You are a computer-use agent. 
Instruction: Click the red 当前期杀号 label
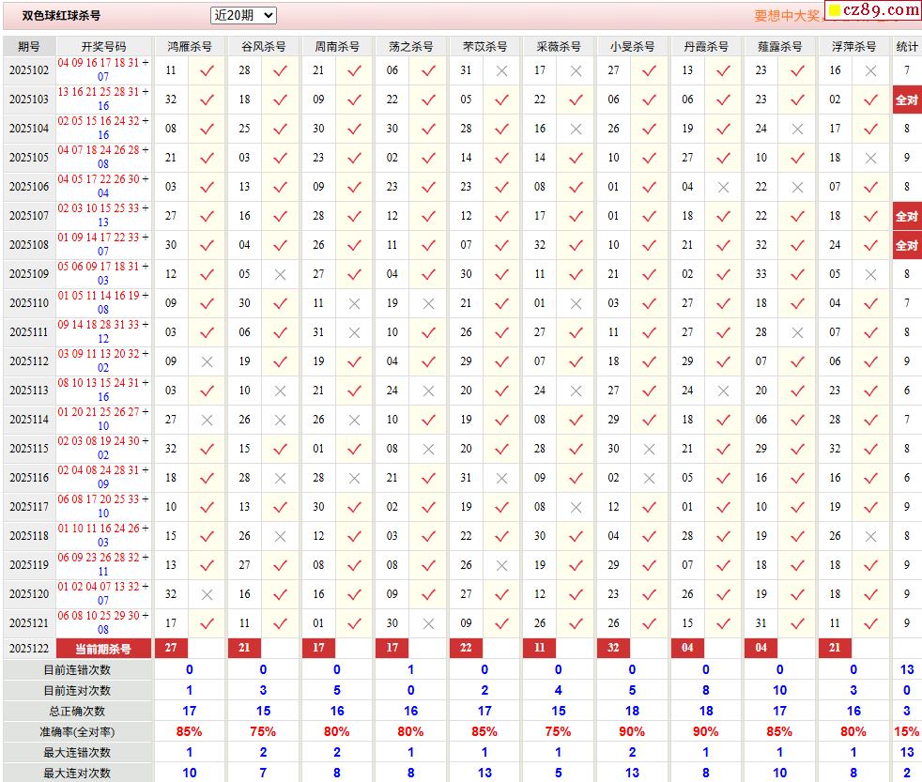pos(103,648)
